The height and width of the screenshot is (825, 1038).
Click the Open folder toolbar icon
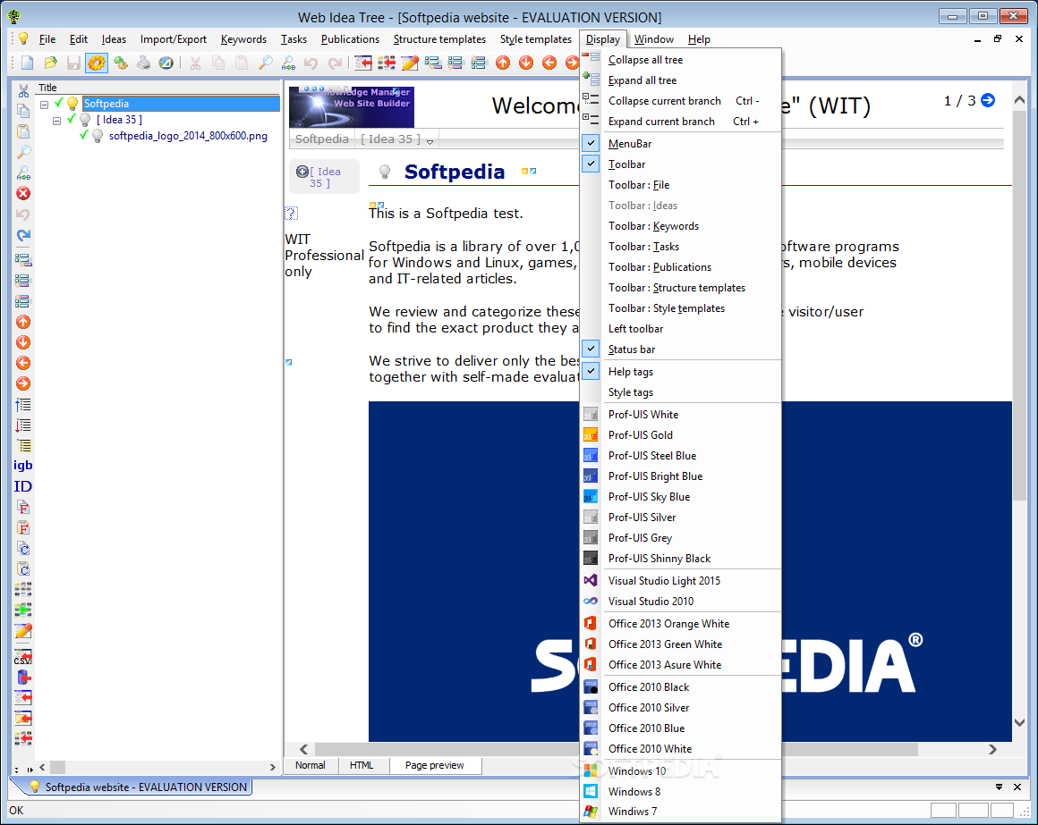50,63
